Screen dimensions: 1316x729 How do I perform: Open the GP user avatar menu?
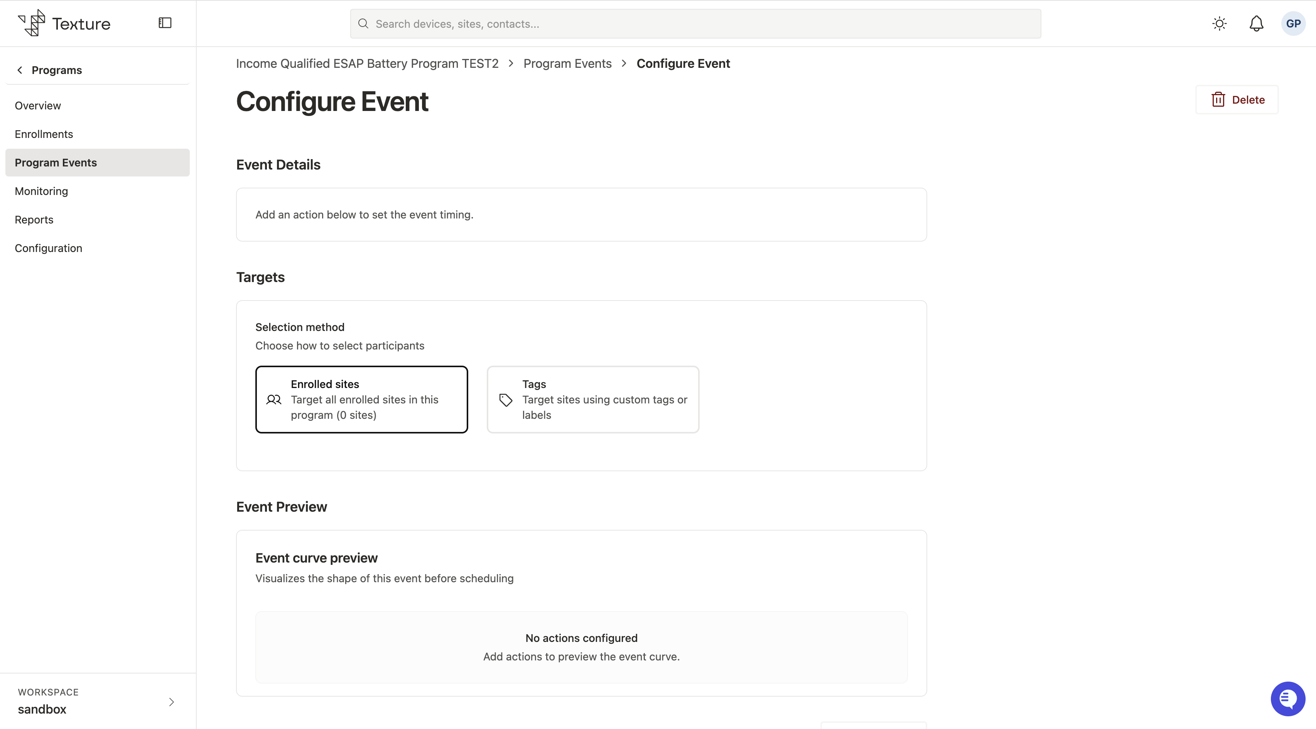point(1293,24)
